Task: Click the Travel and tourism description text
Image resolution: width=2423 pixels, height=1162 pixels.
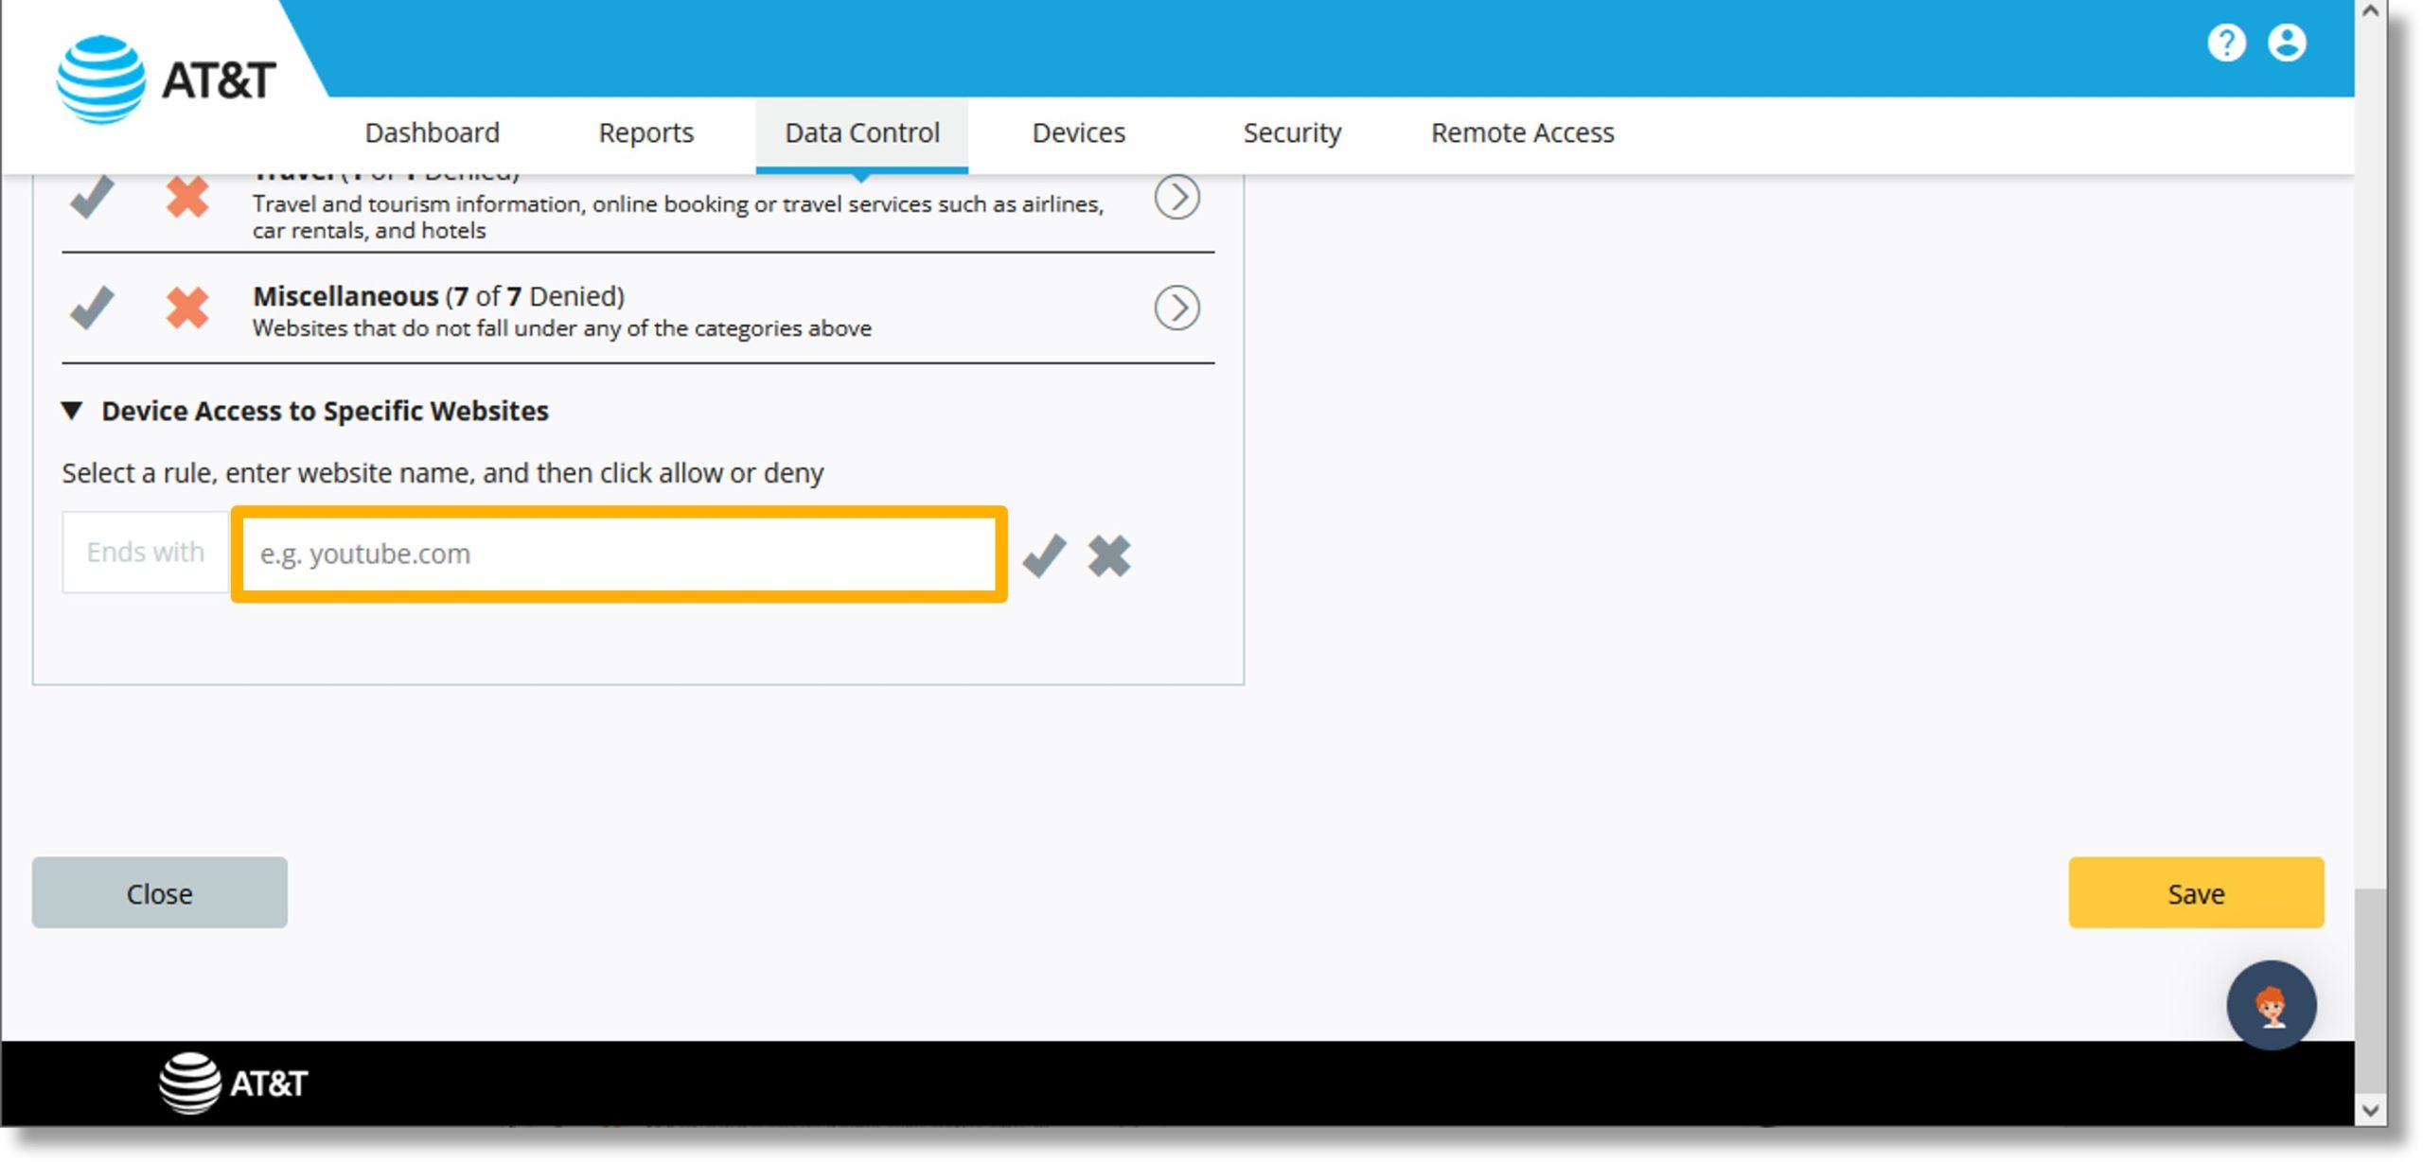Action: click(x=678, y=217)
